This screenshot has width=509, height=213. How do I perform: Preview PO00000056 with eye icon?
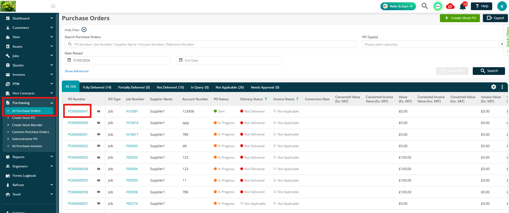pos(99,192)
